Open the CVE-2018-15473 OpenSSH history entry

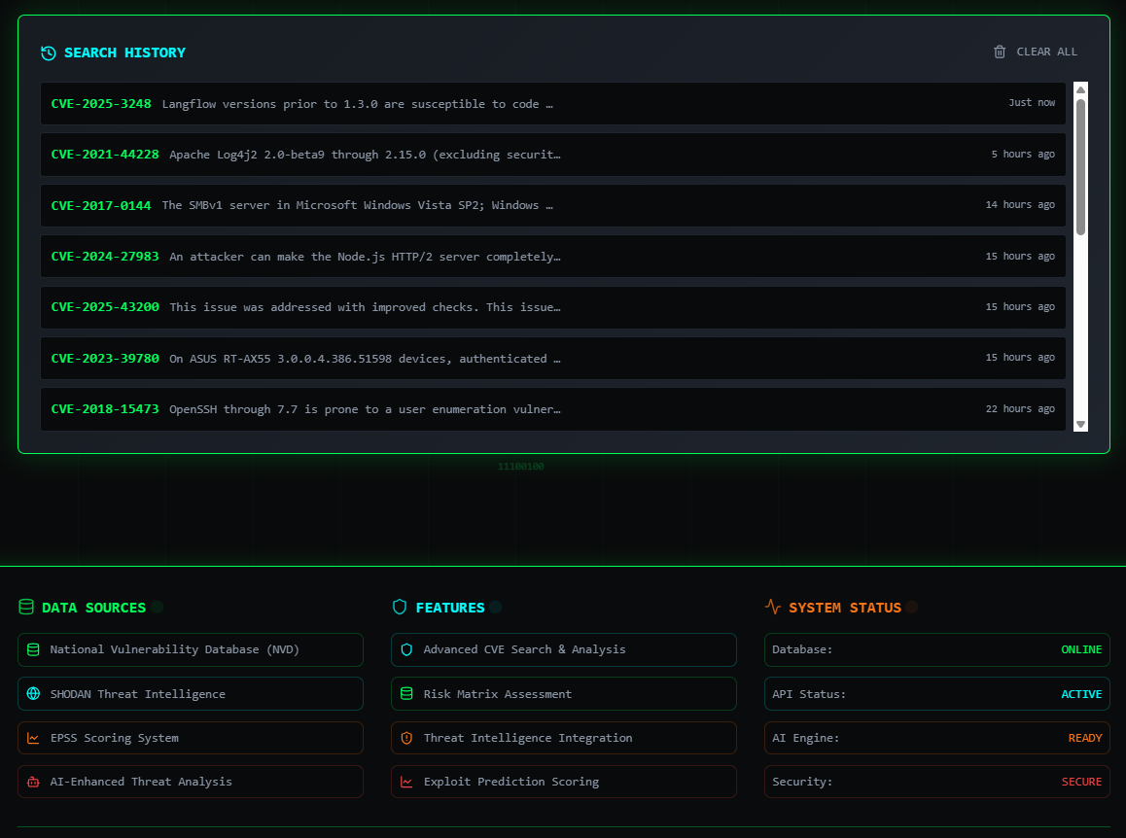coord(553,409)
